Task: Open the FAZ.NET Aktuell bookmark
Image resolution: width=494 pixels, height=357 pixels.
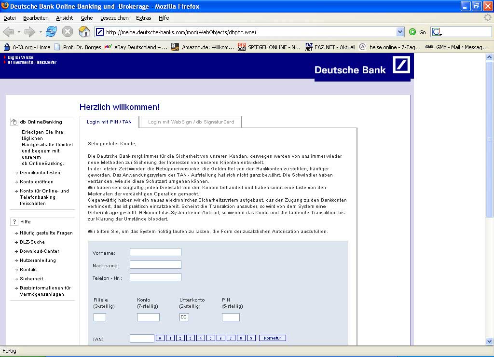Action: coord(330,47)
